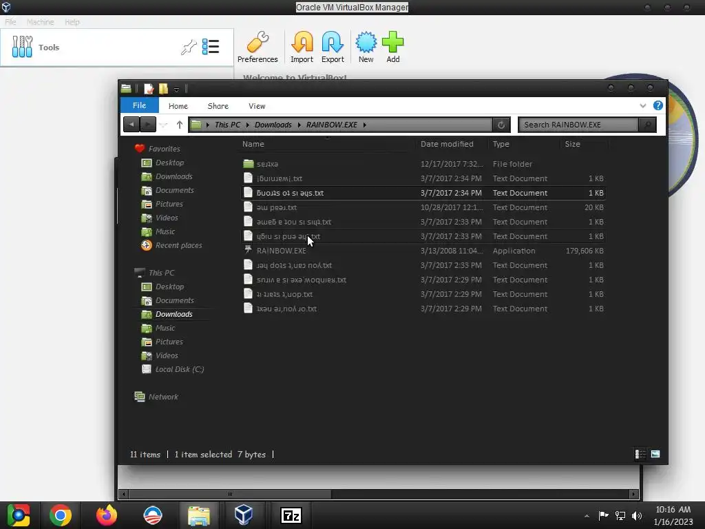Switch to details view icon in status bar
The height and width of the screenshot is (529, 705).
640,454
